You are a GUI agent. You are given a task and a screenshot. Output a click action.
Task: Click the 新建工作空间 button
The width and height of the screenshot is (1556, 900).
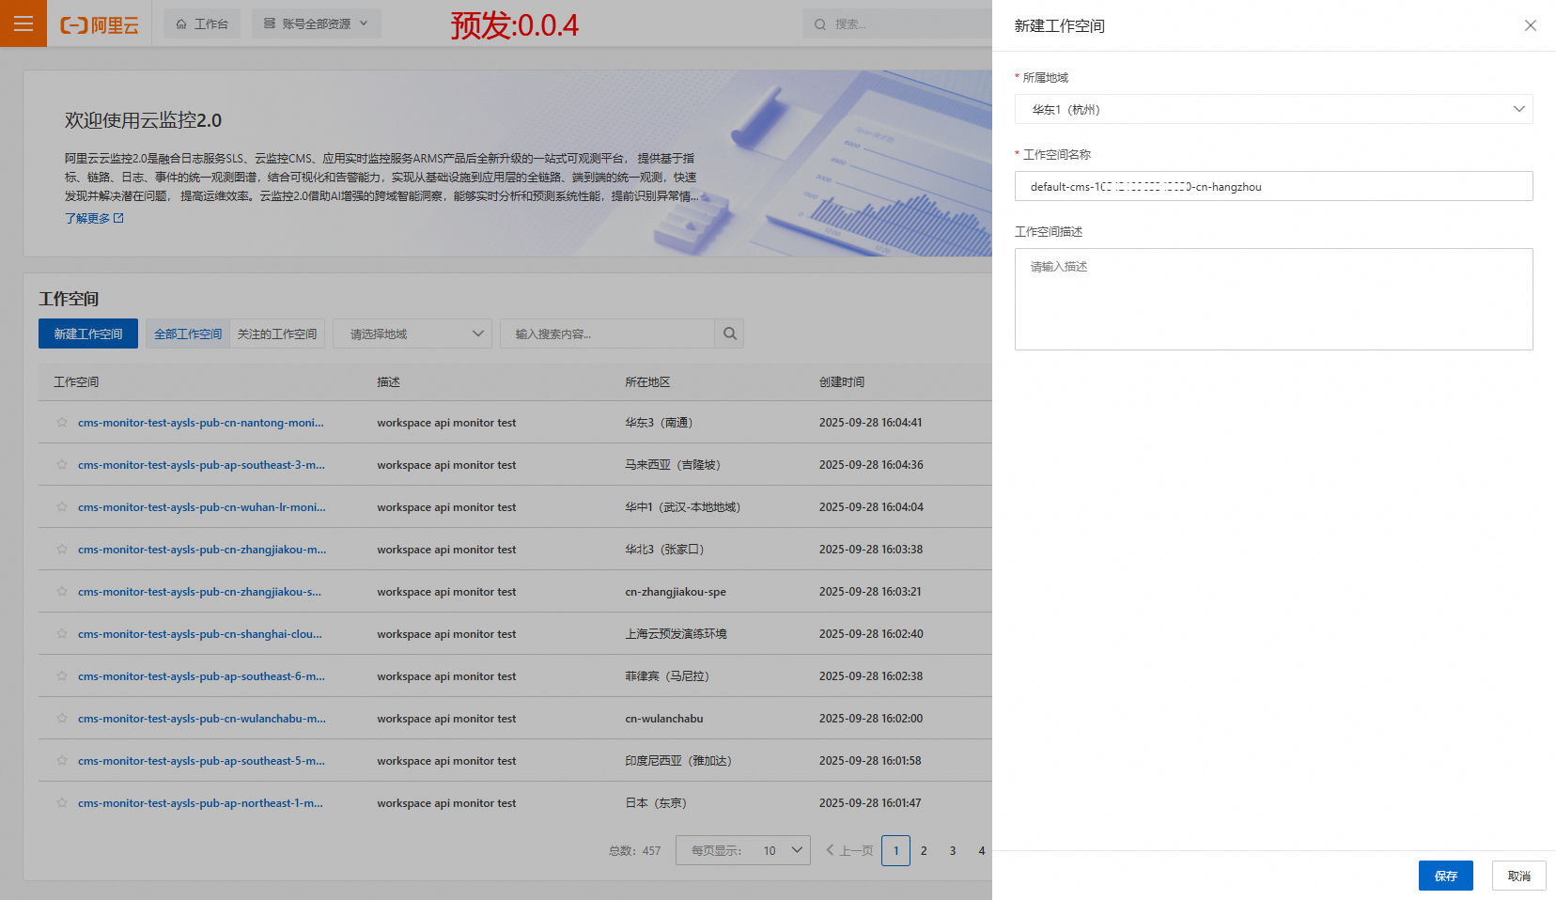(88, 334)
